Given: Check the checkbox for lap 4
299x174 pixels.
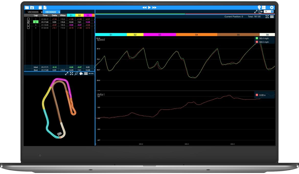Looking at the screenshot, I should pyautogui.click(x=28, y=28).
